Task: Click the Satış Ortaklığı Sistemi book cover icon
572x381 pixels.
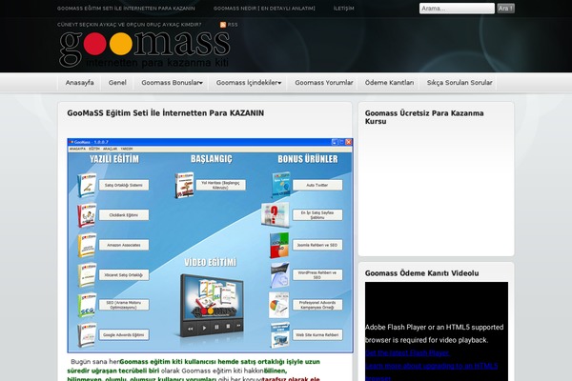Action: [x=87, y=185]
